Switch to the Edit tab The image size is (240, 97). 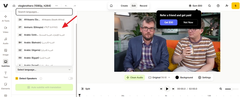[x=134, y=6]
